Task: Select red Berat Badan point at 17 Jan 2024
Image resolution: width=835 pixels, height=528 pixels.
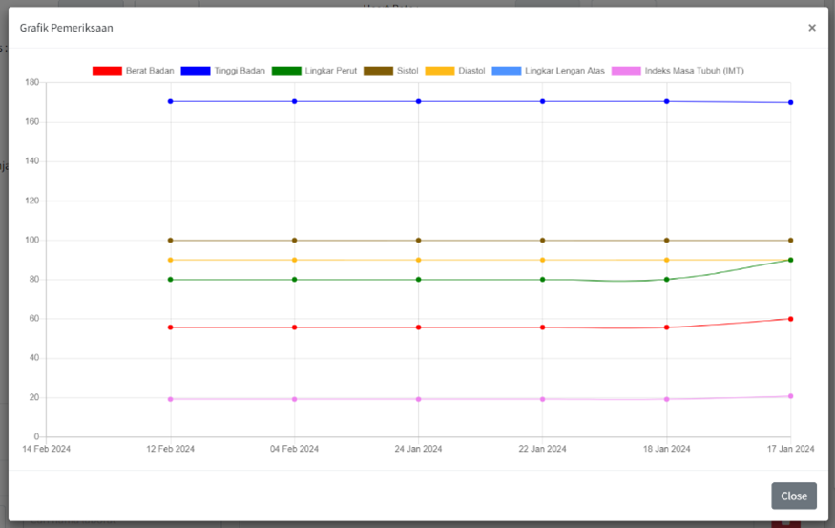Action: [790, 319]
